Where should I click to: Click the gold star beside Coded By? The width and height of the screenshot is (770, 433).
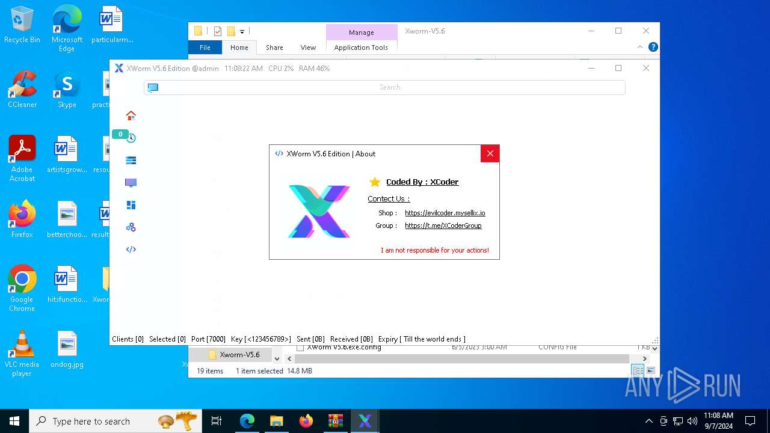click(375, 182)
